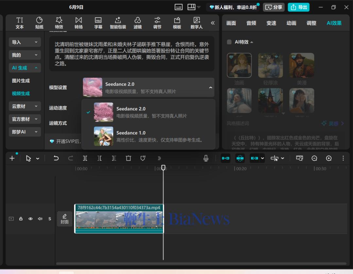Open timeline more options vertical dots
Image resolution: width=353 pixels, height=274 pixels.
pos(343,158)
